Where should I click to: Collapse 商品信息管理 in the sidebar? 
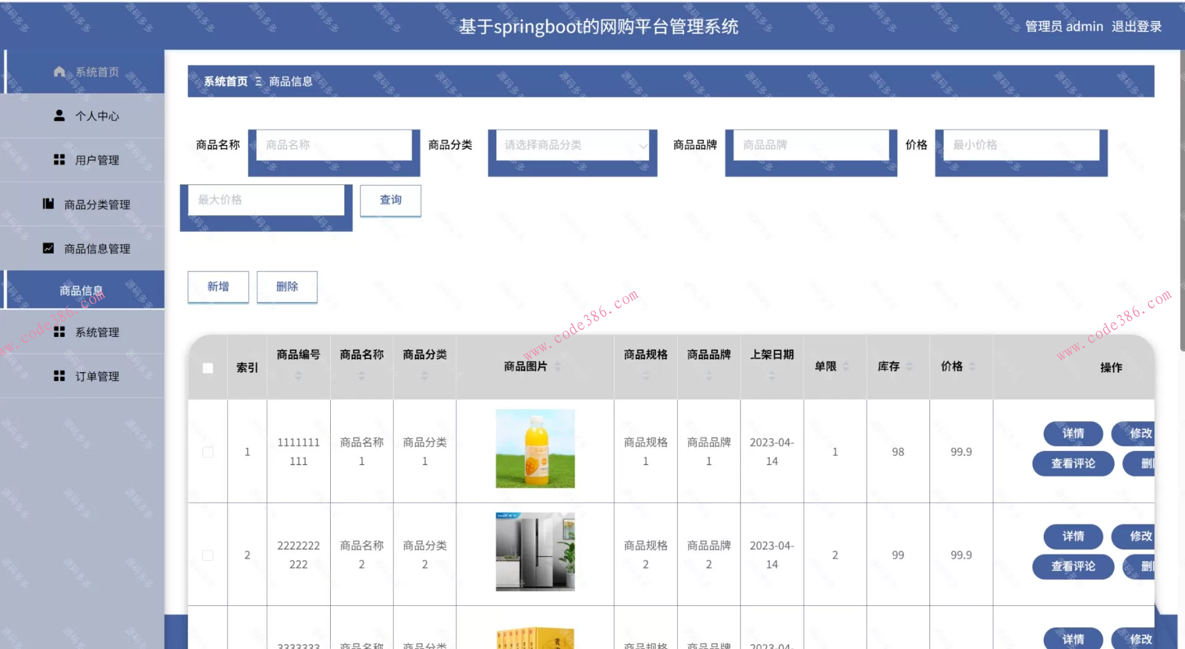[83, 249]
